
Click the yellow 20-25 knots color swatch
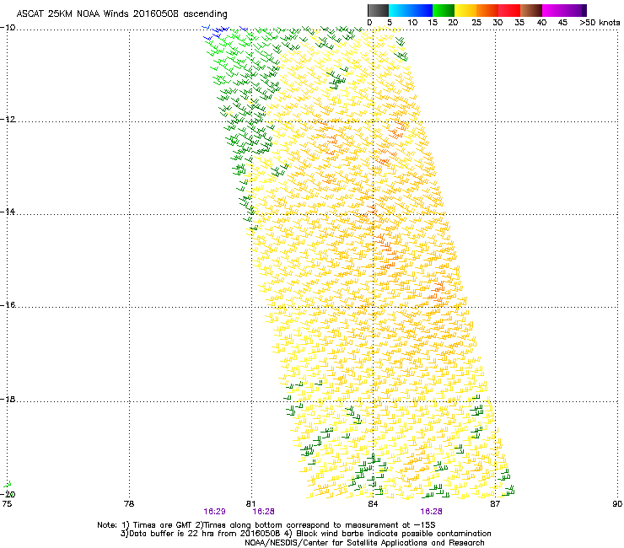465,10
